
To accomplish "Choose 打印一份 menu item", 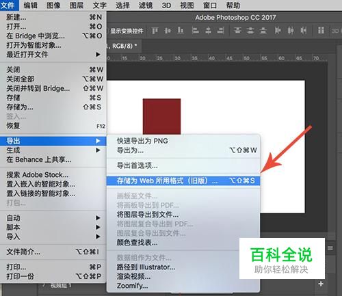I will 53,276.
